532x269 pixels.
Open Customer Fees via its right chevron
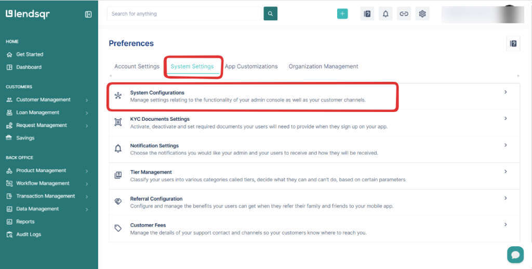tap(506, 224)
